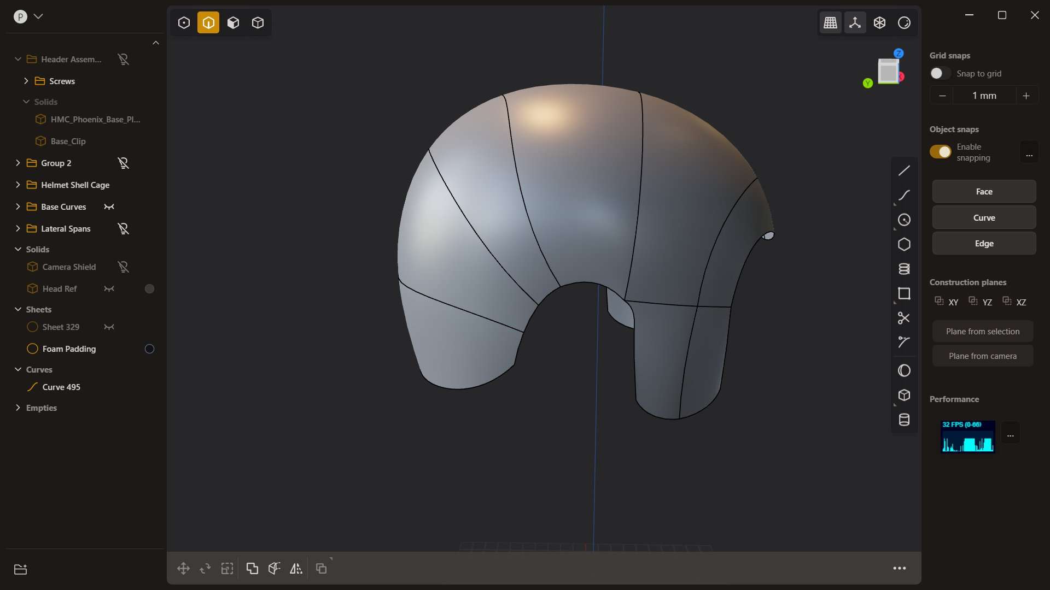Set YZ construction plane
The width and height of the screenshot is (1050, 590).
tap(981, 302)
